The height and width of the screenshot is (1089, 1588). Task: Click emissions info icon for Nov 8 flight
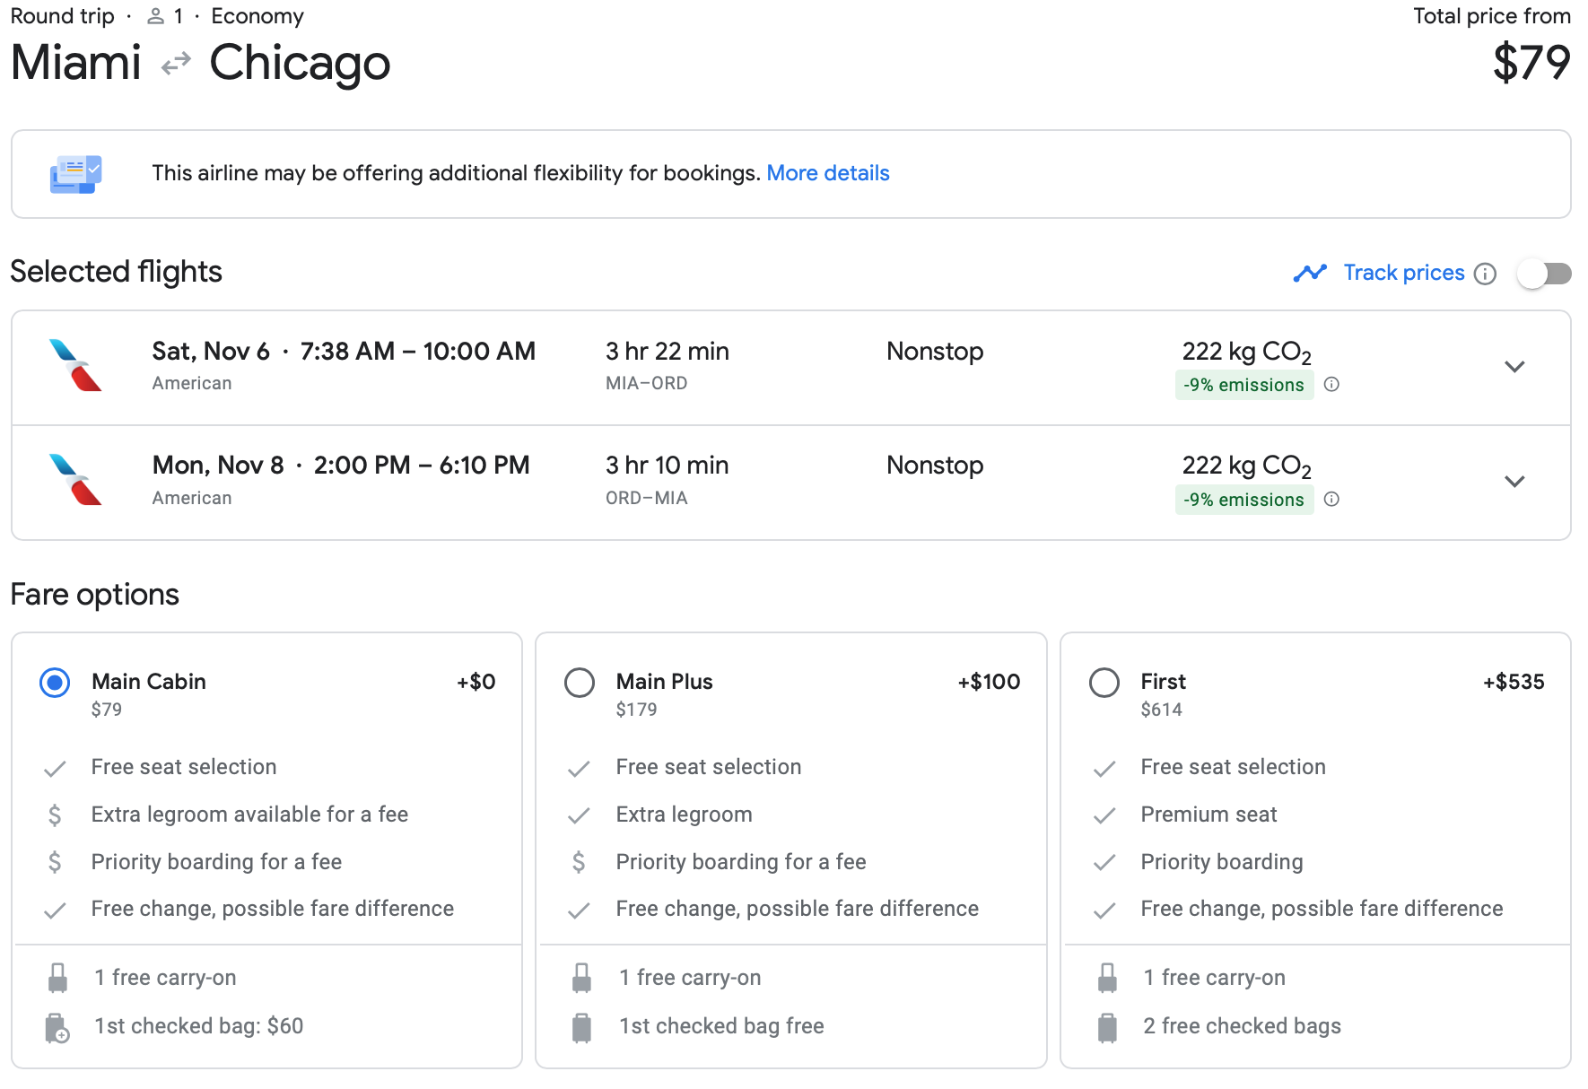pos(1331,500)
